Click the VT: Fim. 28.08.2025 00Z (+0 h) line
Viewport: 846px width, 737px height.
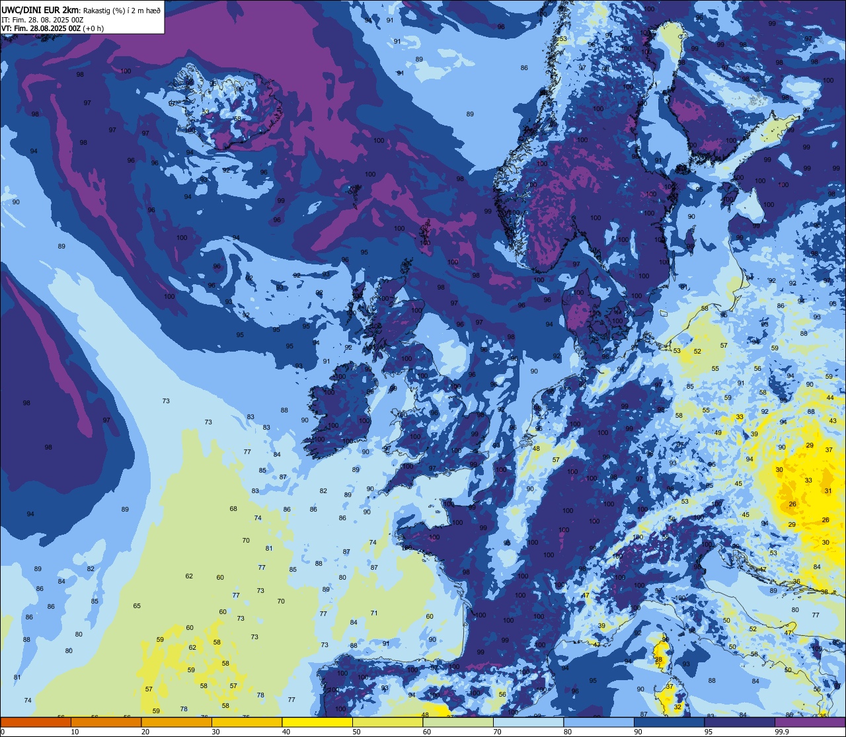pos(53,28)
